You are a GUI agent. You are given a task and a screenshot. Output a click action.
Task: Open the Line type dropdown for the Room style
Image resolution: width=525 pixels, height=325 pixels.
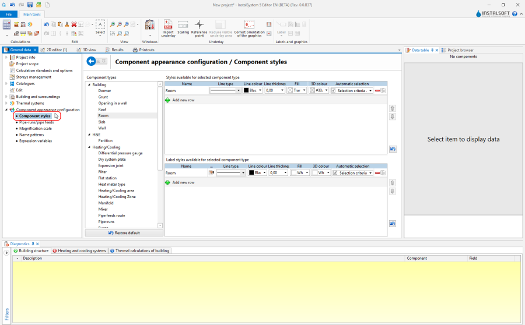(238, 91)
